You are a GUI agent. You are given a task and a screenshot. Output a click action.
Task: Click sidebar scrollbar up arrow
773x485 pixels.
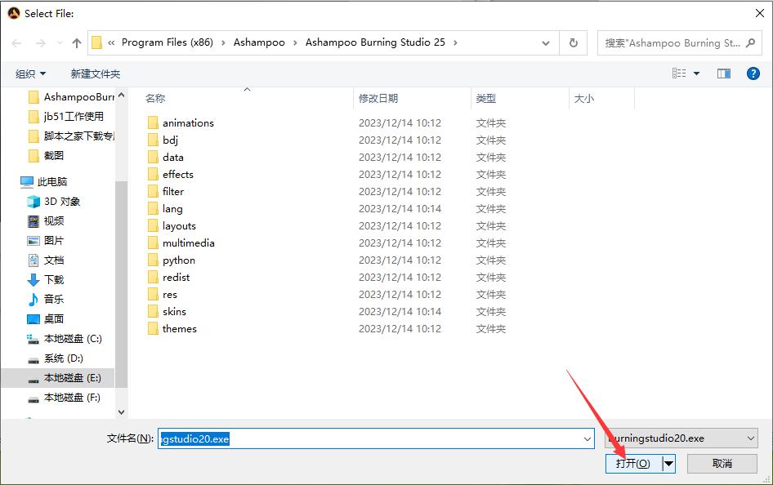click(121, 95)
